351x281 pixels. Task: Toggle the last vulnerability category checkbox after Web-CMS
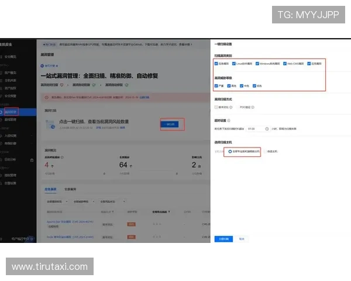309,64
